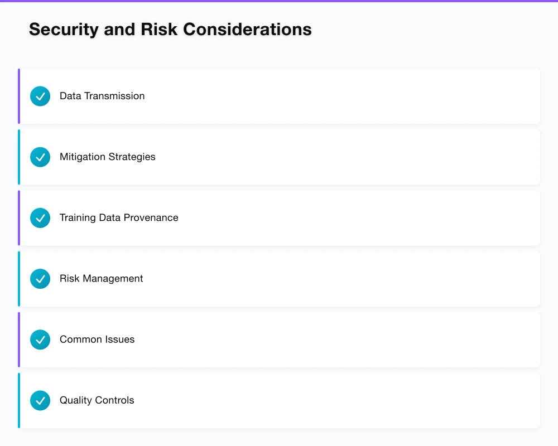Click the Risk Management label text
The height and width of the screenshot is (446, 558).
point(101,279)
